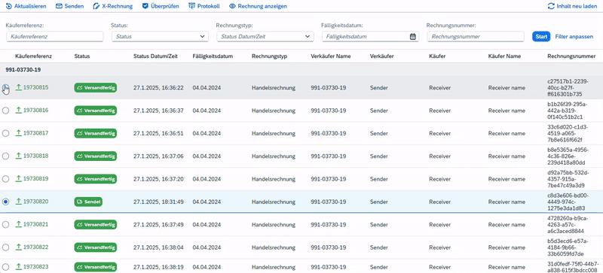Open invoice link 19730815
The image size is (603, 273).
click(35, 87)
